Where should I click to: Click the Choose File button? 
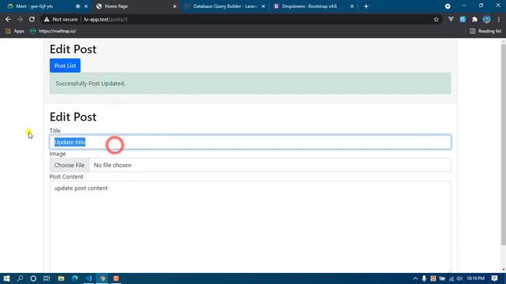pyautogui.click(x=70, y=165)
